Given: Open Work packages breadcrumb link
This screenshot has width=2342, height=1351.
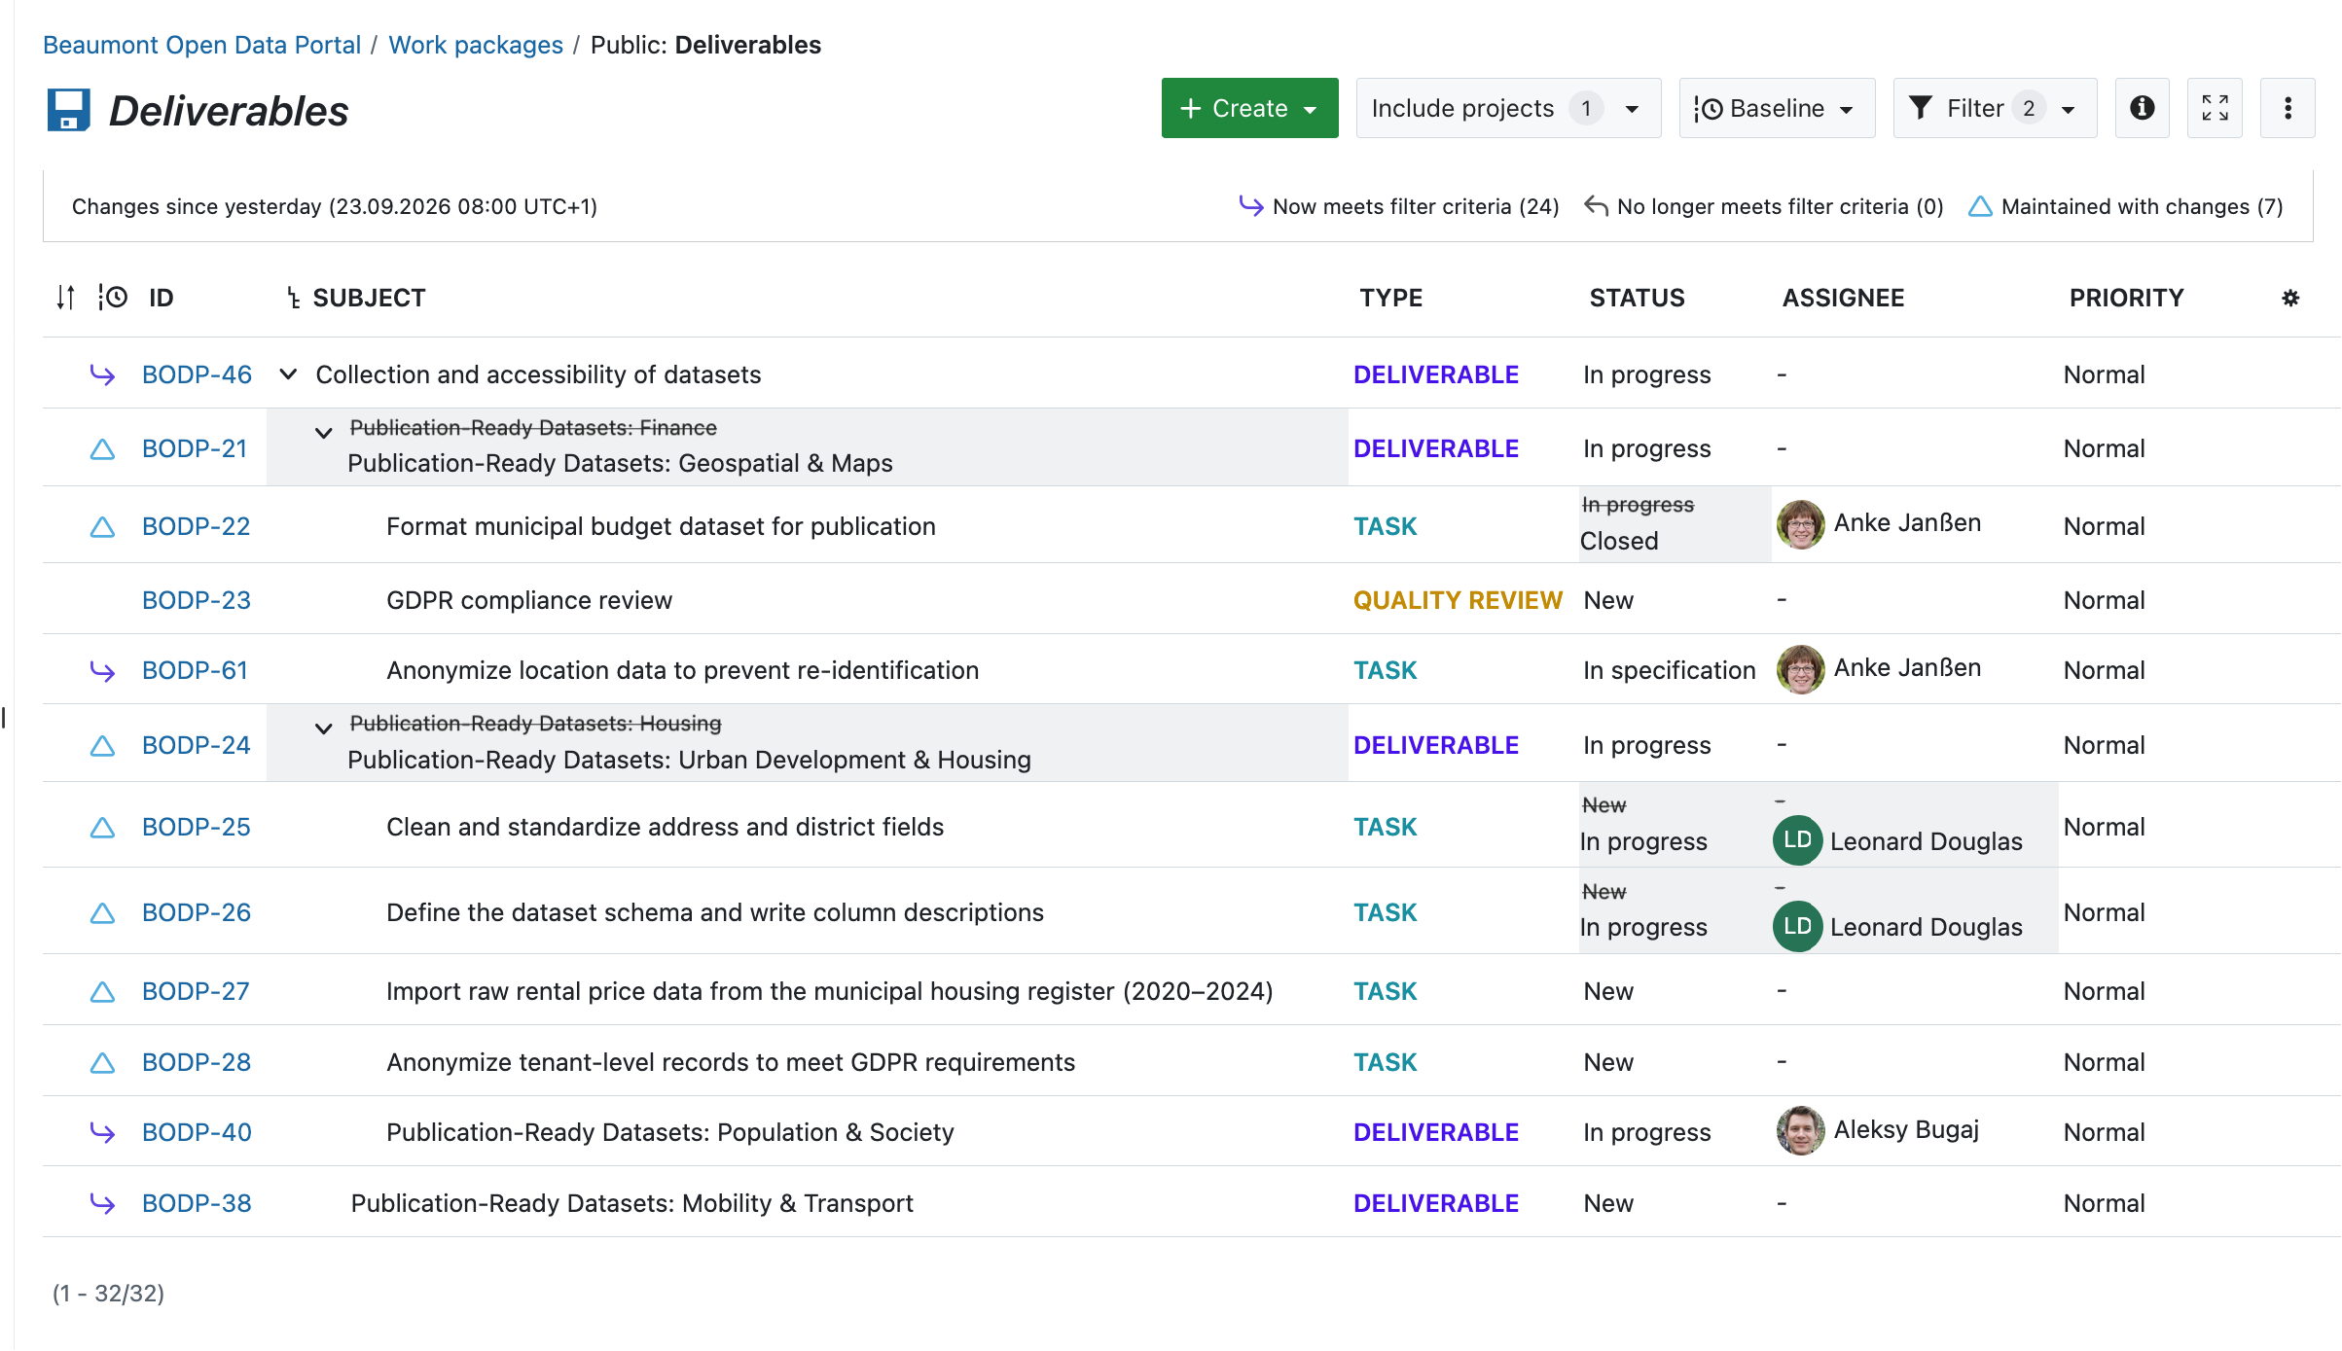Looking at the screenshot, I should tap(475, 45).
